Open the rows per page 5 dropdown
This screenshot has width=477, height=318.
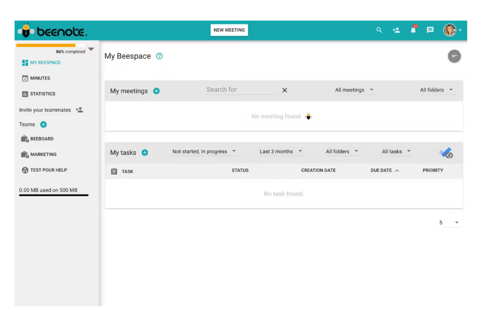(x=449, y=223)
